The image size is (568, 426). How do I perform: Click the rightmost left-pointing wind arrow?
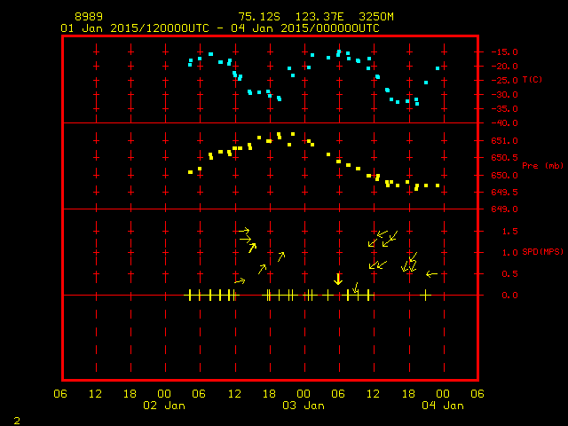432,274
